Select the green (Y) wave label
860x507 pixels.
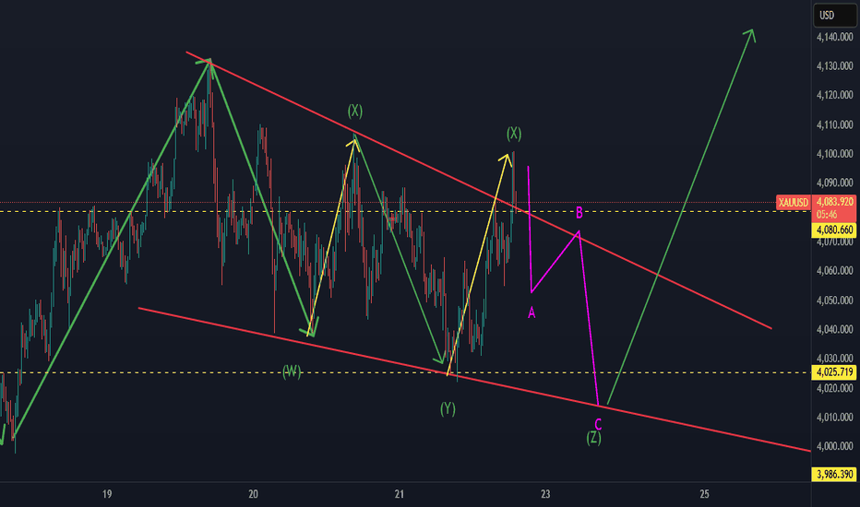coord(448,409)
